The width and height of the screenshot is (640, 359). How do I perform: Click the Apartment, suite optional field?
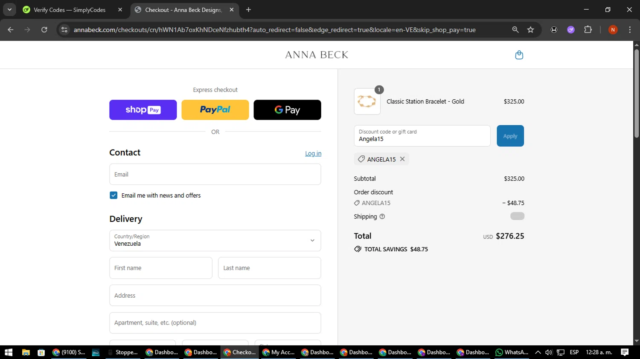[x=215, y=323]
